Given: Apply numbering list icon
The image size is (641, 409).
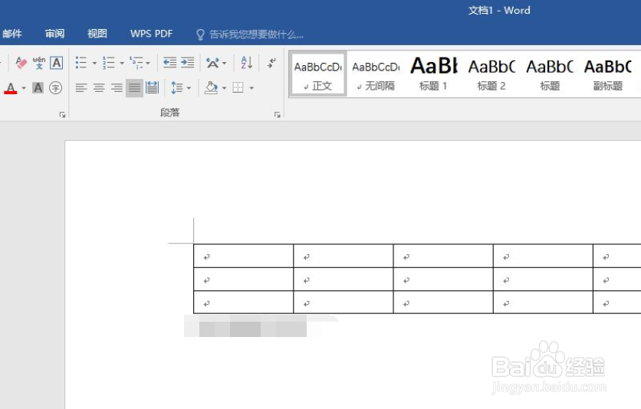Looking at the screenshot, I should 108,63.
